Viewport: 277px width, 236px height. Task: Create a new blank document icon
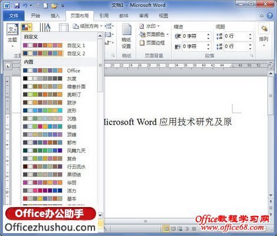point(45,5)
